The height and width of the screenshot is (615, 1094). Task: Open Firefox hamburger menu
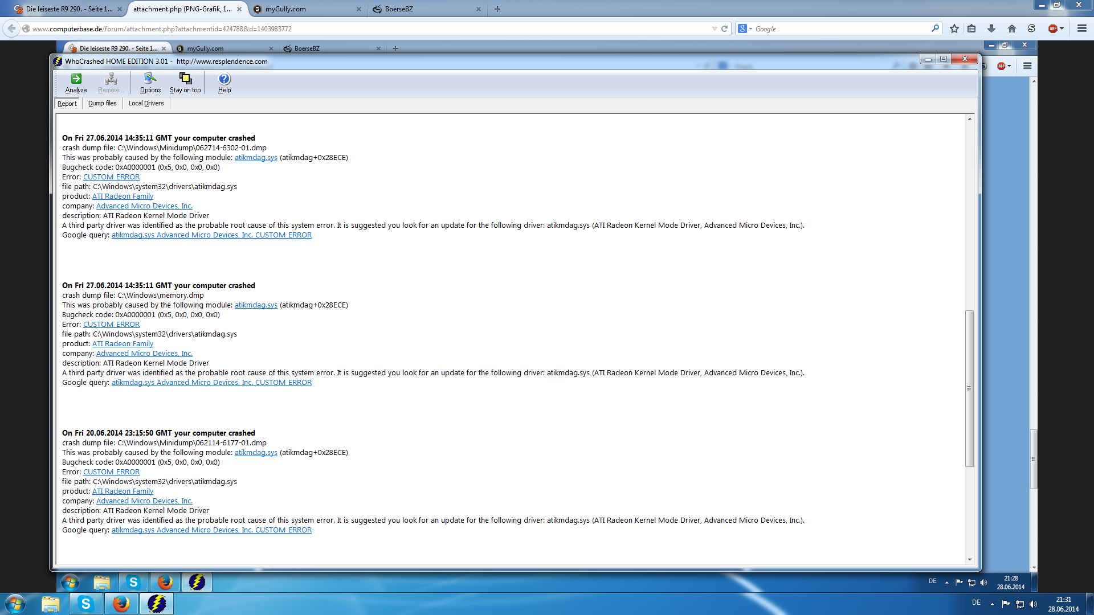(1082, 28)
